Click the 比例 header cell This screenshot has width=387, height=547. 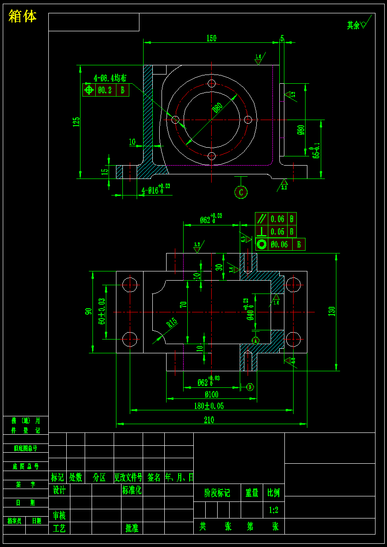[x=274, y=493]
